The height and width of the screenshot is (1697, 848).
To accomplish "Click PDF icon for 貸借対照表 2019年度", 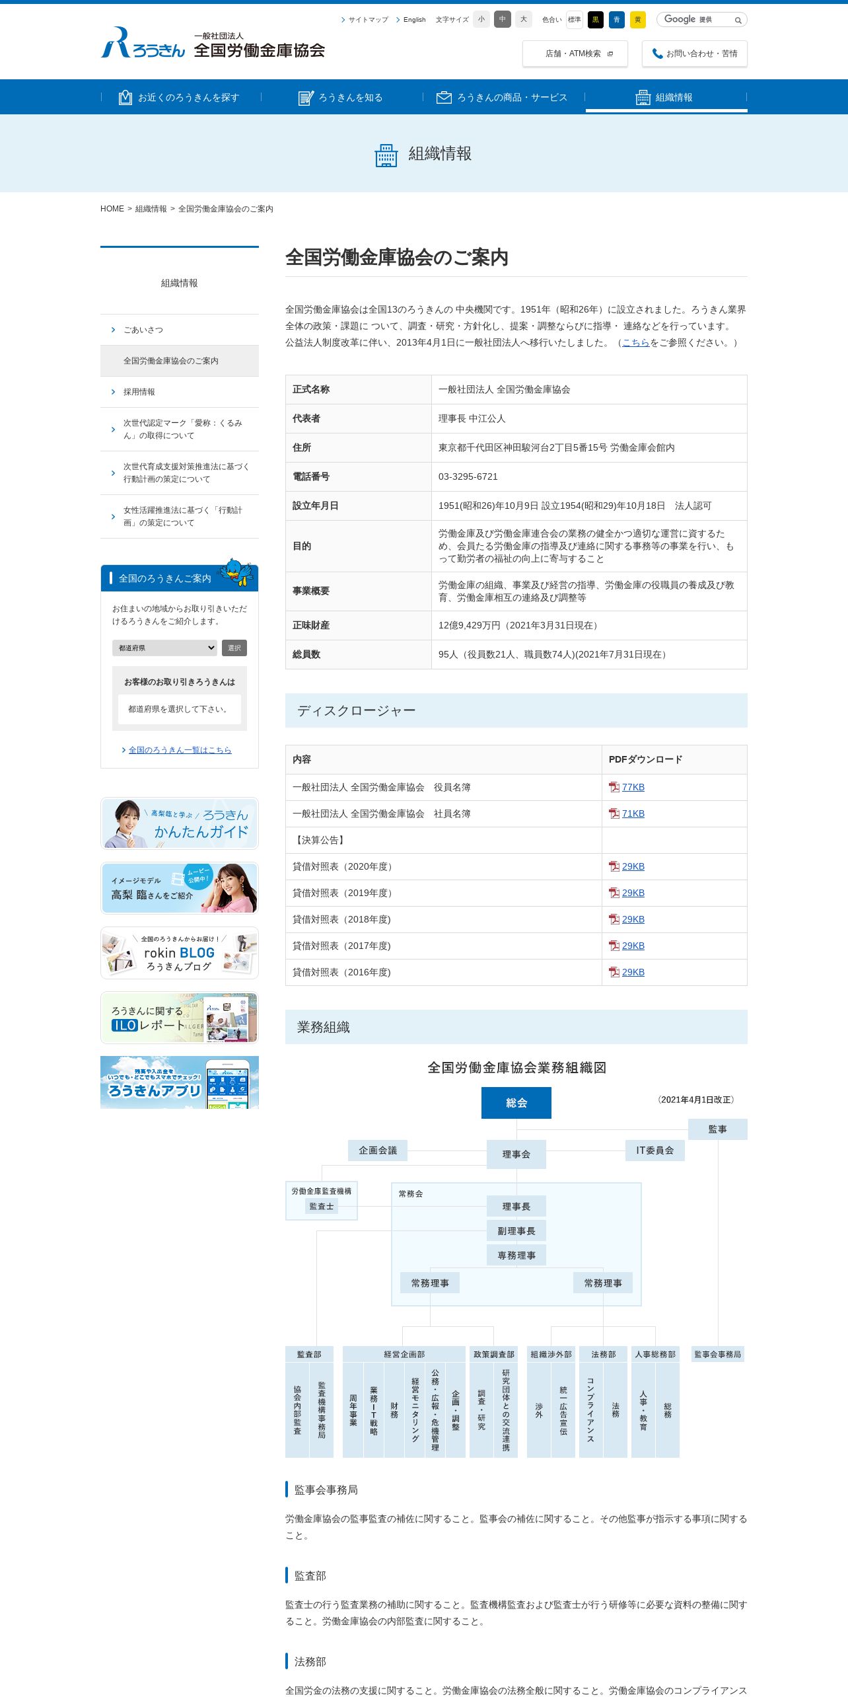I will click(x=614, y=893).
